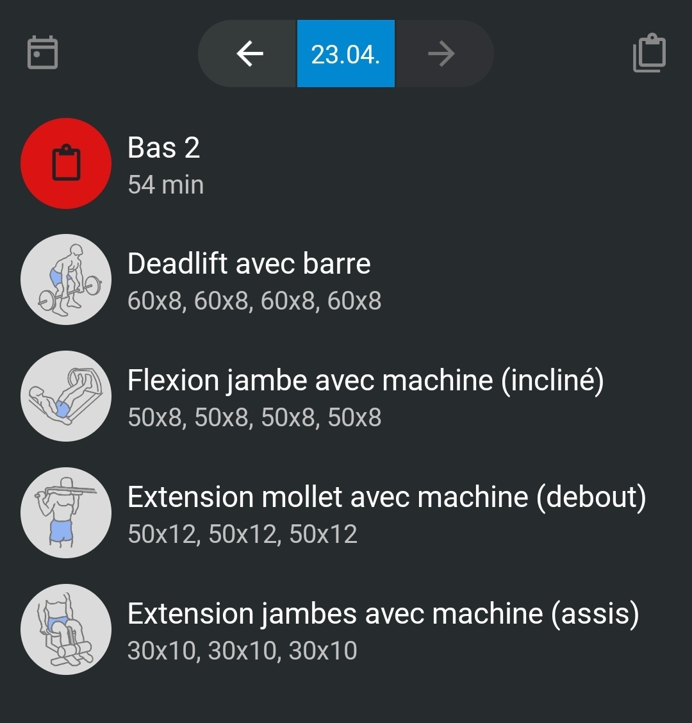Select the 23.04. date button
Screen dimensions: 692x723
[x=345, y=54]
